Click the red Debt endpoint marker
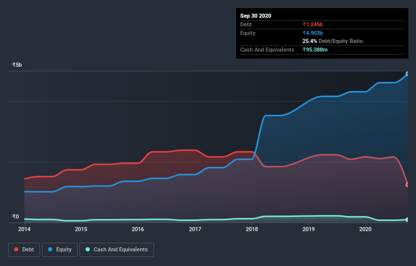This screenshot has height=266, width=416. click(x=407, y=185)
